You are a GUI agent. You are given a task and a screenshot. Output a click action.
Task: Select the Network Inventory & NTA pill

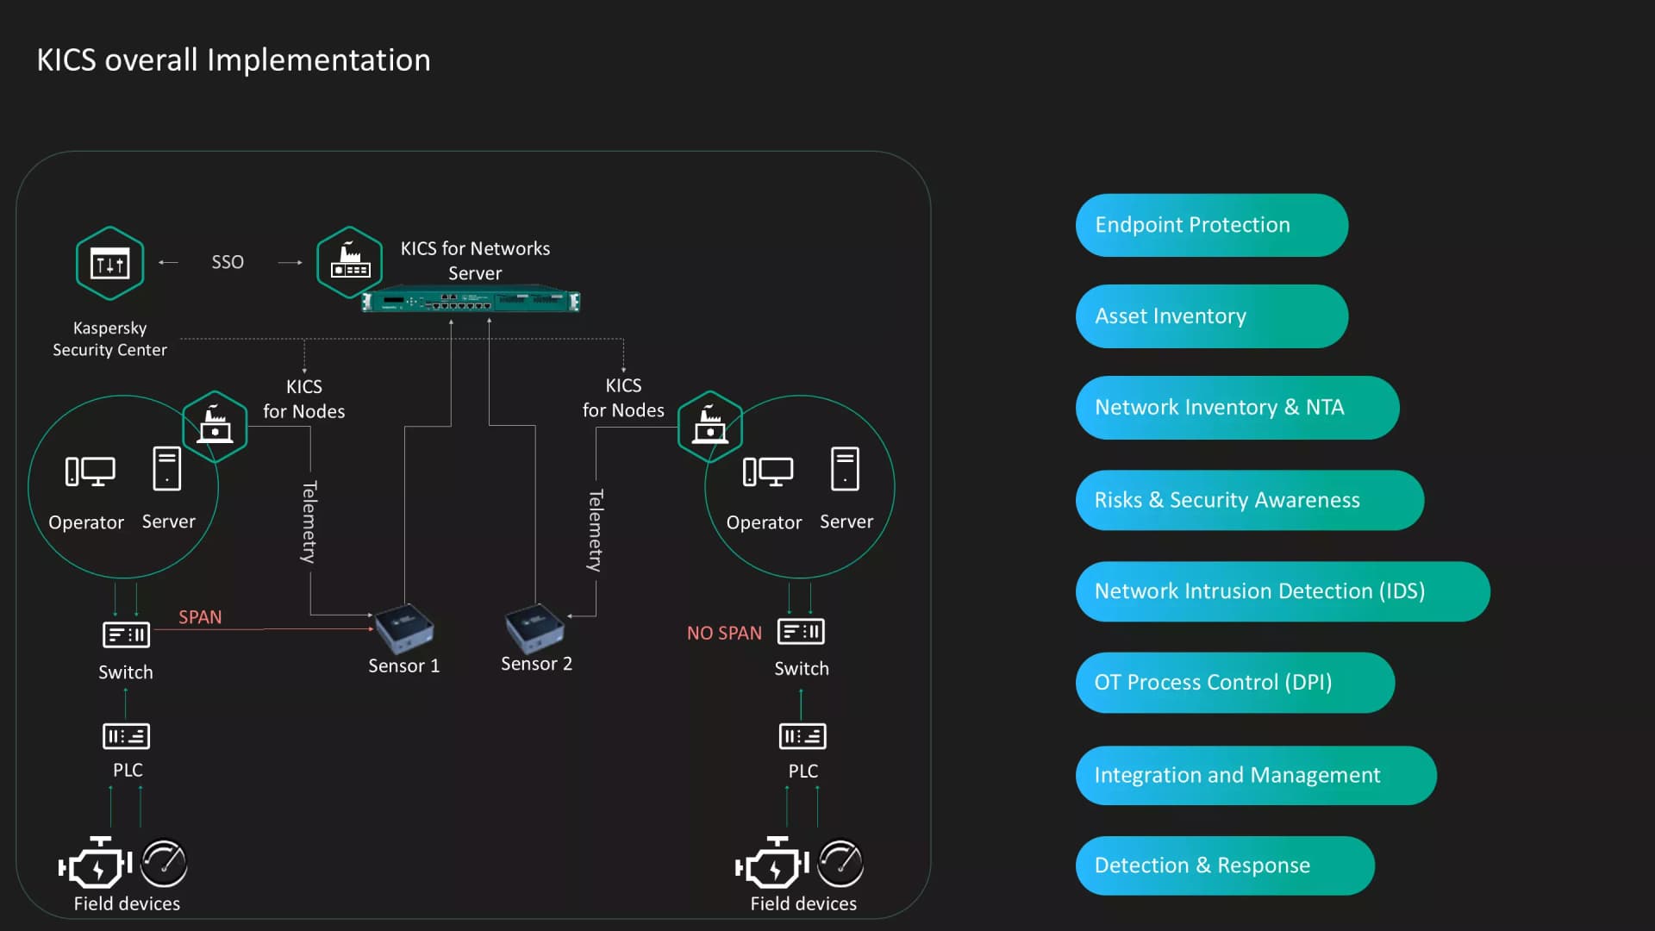pyautogui.click(x=1238, y=408)
